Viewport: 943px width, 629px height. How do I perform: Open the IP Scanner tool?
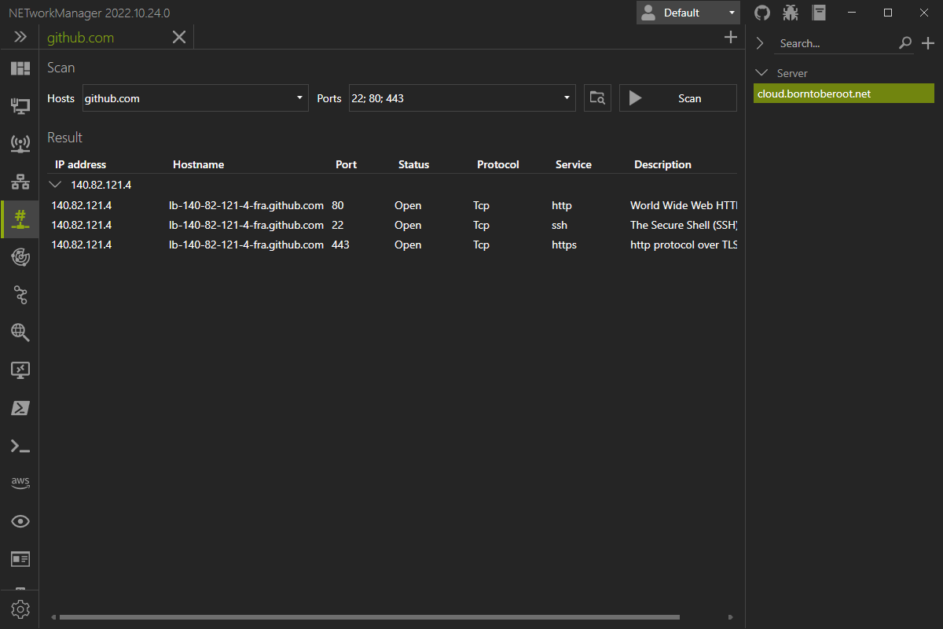click(20, 182)
